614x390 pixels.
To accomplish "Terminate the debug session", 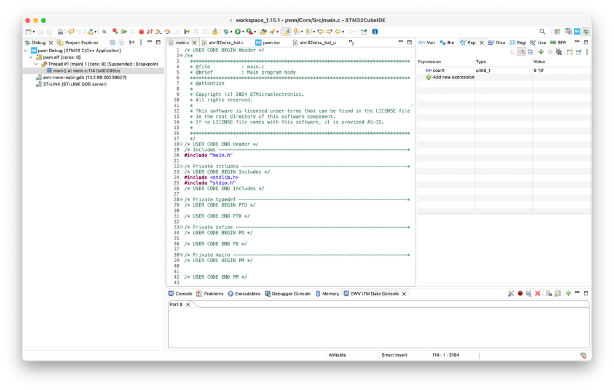I will click(x=141, y=31).
